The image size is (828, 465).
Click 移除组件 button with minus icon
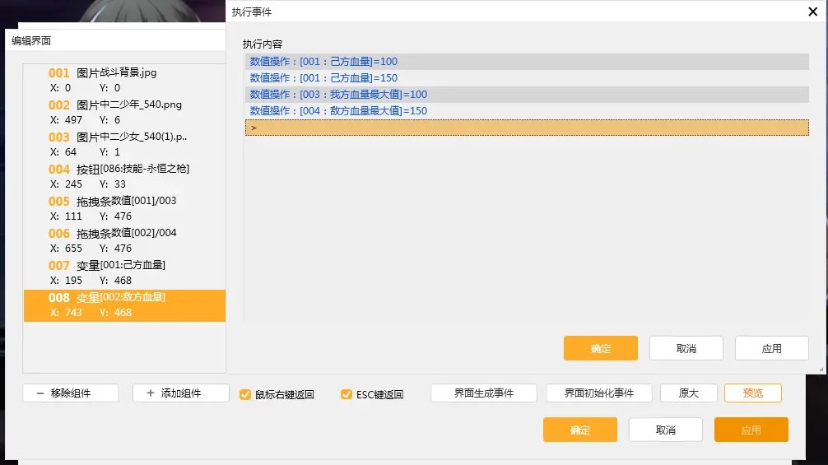pyautogui.click(x=71, y=393)
